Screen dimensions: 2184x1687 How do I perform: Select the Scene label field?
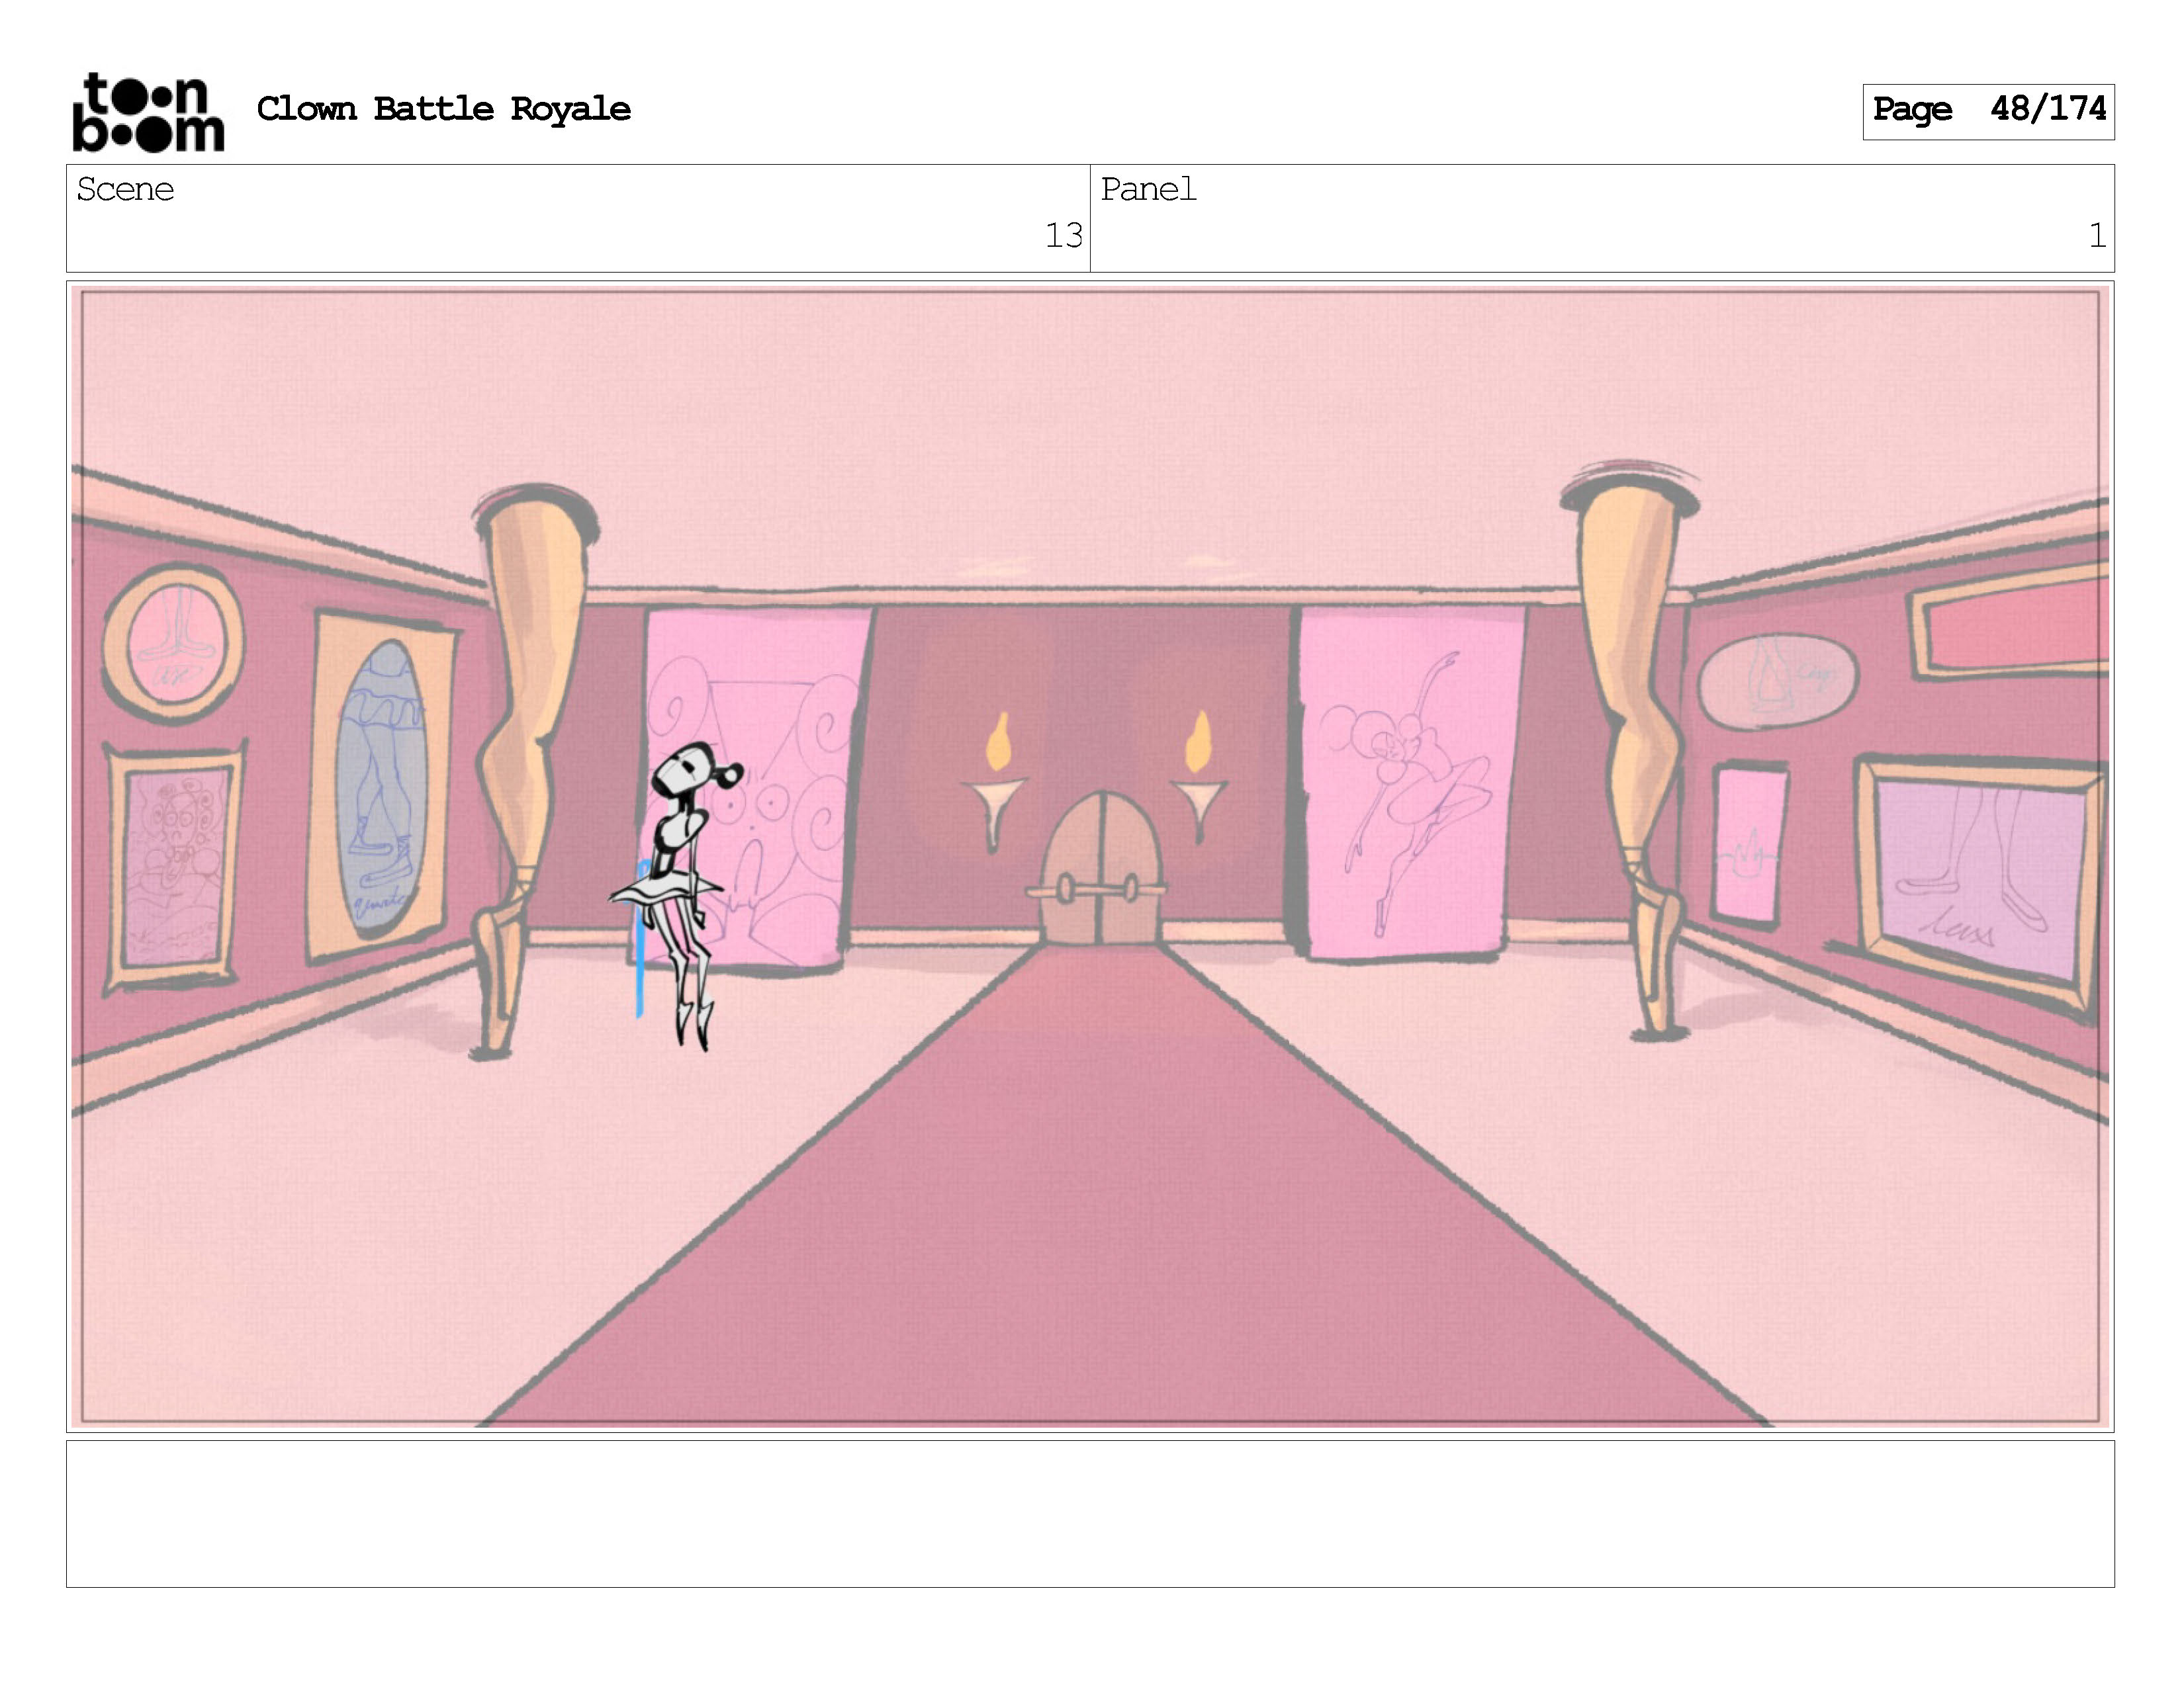126,189
